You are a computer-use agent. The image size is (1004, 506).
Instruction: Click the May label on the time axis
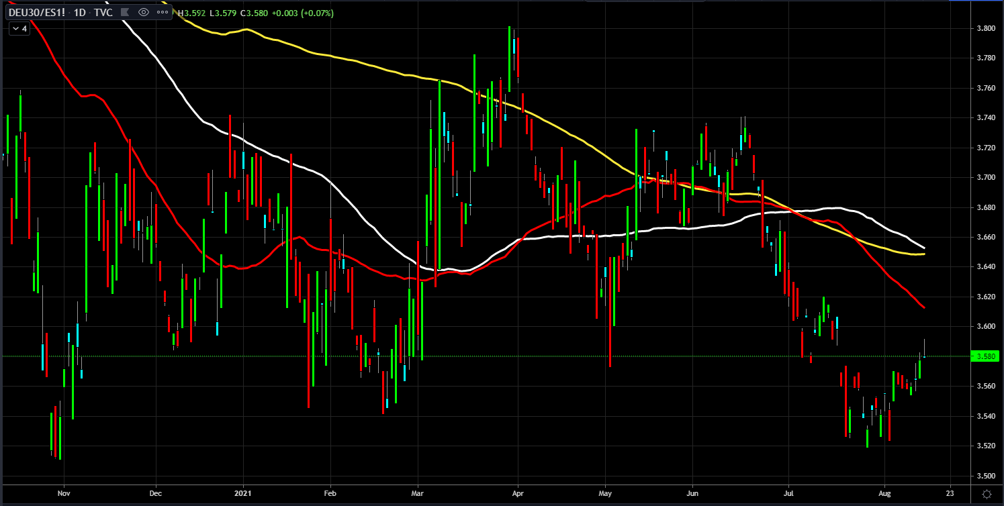[x=605, y=493]
